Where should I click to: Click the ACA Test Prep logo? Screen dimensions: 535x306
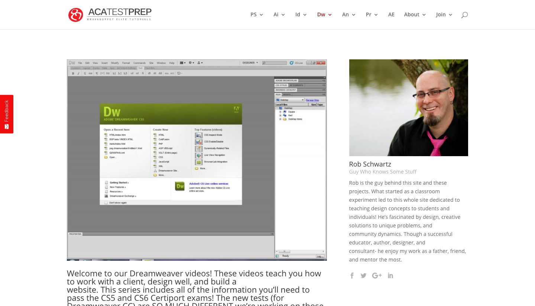tap(110, 14)
